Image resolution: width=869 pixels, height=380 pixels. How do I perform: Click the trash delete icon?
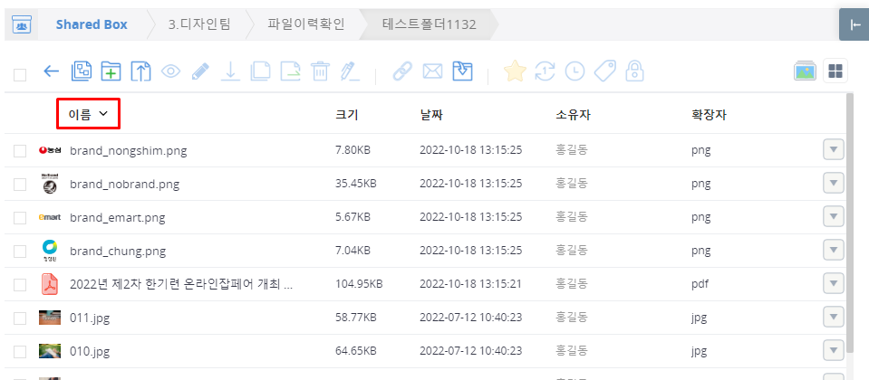321,71
